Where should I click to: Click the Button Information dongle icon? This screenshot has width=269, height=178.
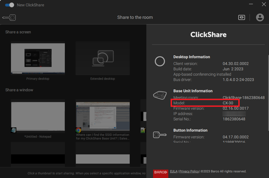tap(160, 135)
